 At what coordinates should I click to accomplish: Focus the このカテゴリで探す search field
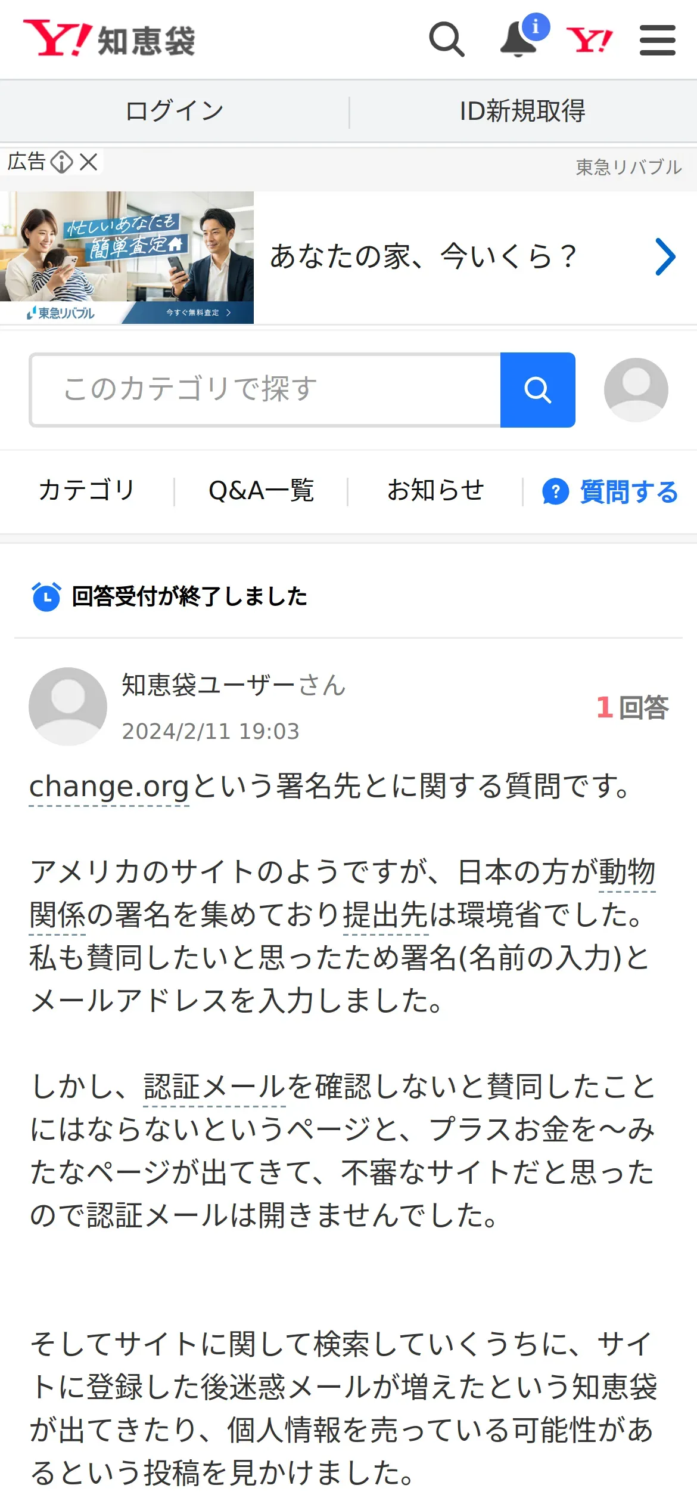click(x=265, y=390)
